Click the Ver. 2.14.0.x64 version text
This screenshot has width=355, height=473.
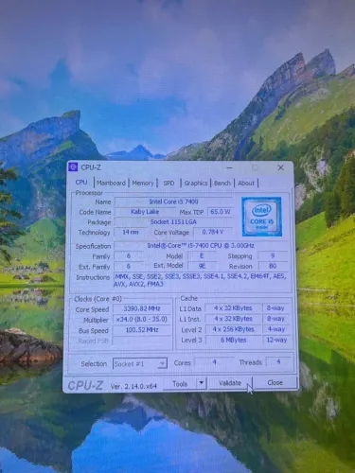pos(133,386)
